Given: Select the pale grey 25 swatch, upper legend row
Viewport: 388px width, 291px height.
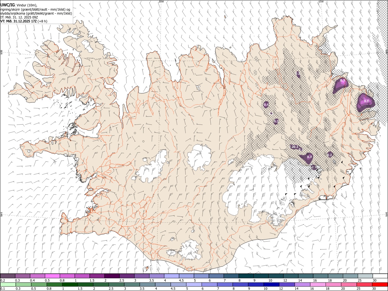Looking at the screenshot, I should [365, 276].
